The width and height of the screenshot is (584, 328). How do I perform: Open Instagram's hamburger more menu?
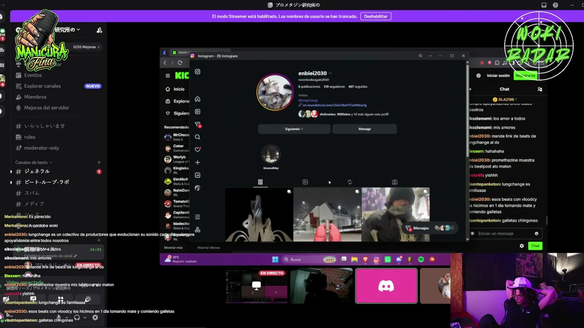click(198, 217)
